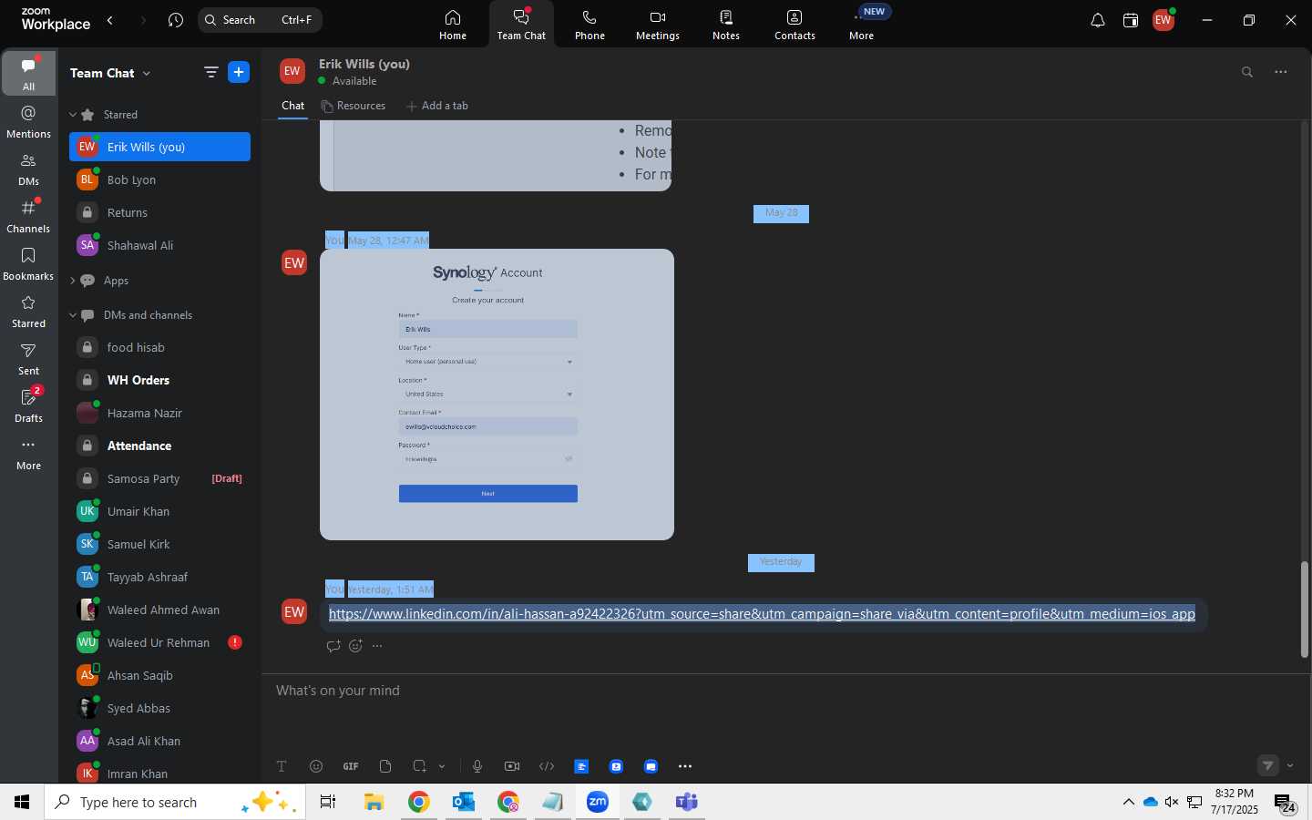Image resolution: width=1312 pixels, height=820 pixels.
Task: Open the Meetings section
Action: pos(658,25)
